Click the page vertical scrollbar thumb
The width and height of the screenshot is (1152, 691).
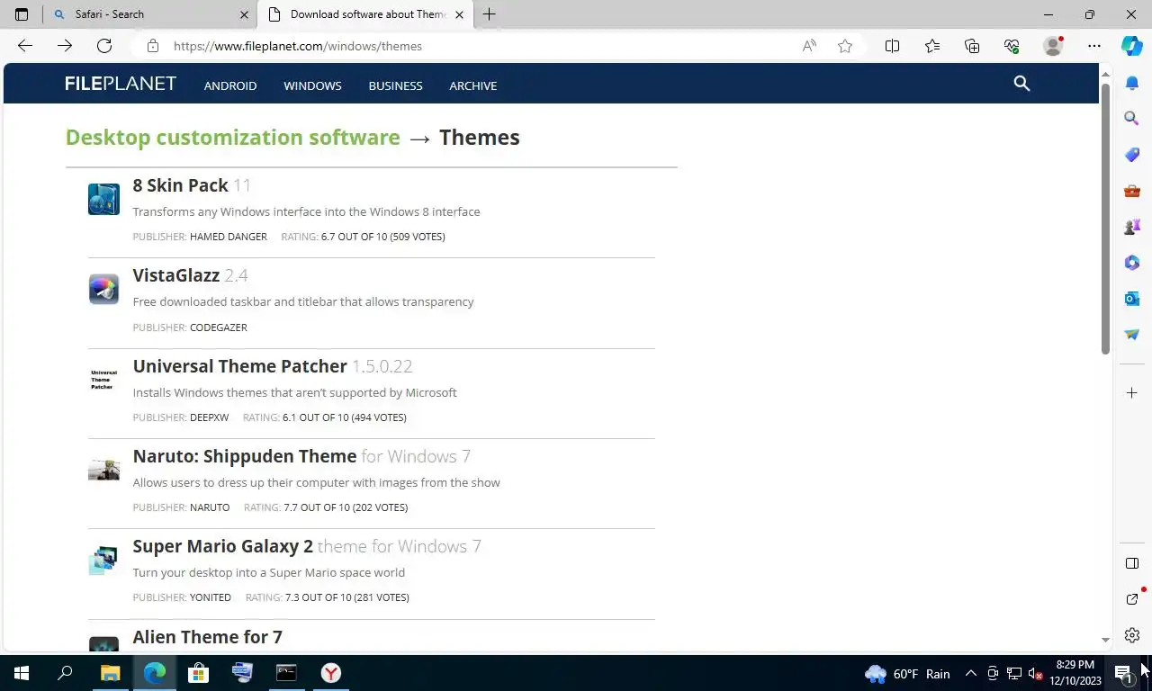pos(1106,219)
